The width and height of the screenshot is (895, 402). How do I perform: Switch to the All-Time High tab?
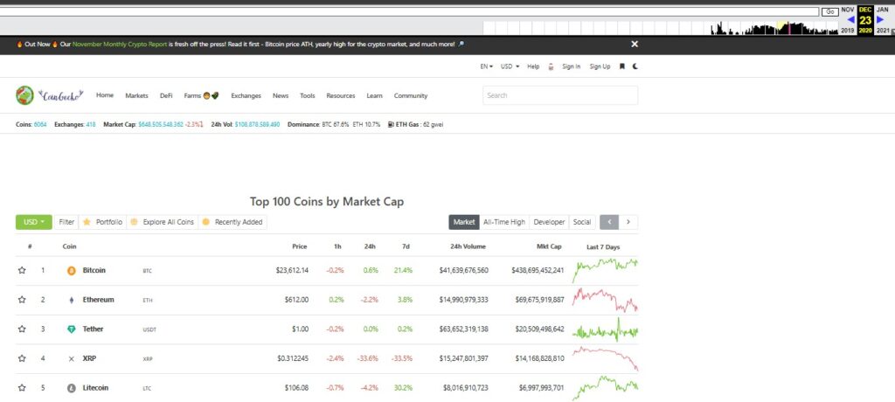tap(504, 222)
